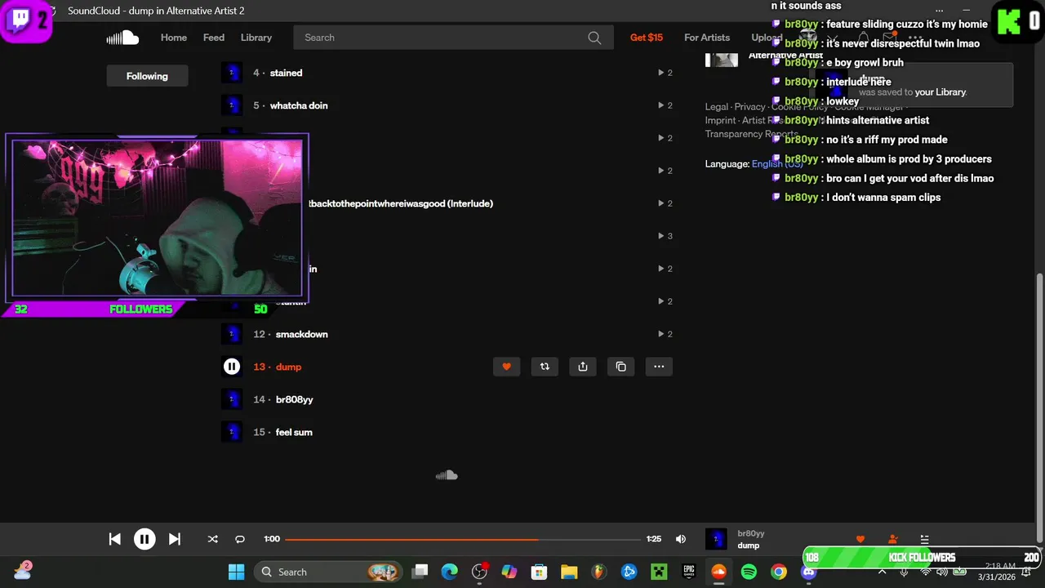Viewport: 1045px width, 588px height.
Task: Click the SoundCloud logo in the header
Action: (122, 38)
